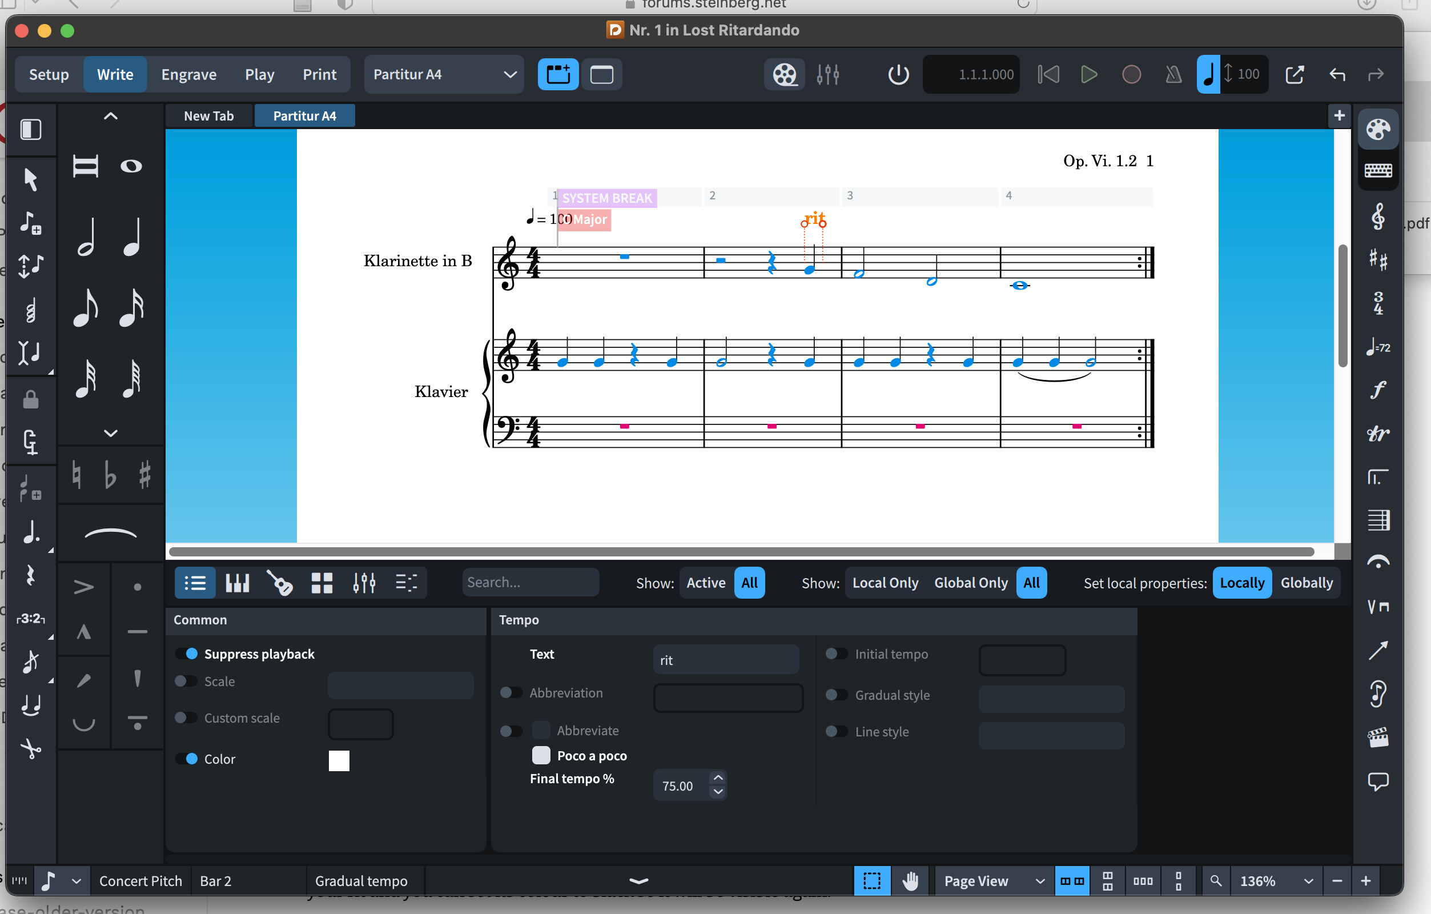
Task: Open the Dynamics panel forte icon
Action: 1377,391
